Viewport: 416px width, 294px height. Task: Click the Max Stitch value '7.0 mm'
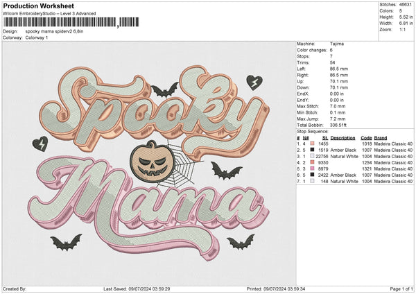pos(338,106)
